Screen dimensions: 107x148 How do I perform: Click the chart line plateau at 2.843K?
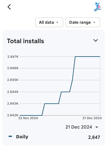click(x=52, y=103)
